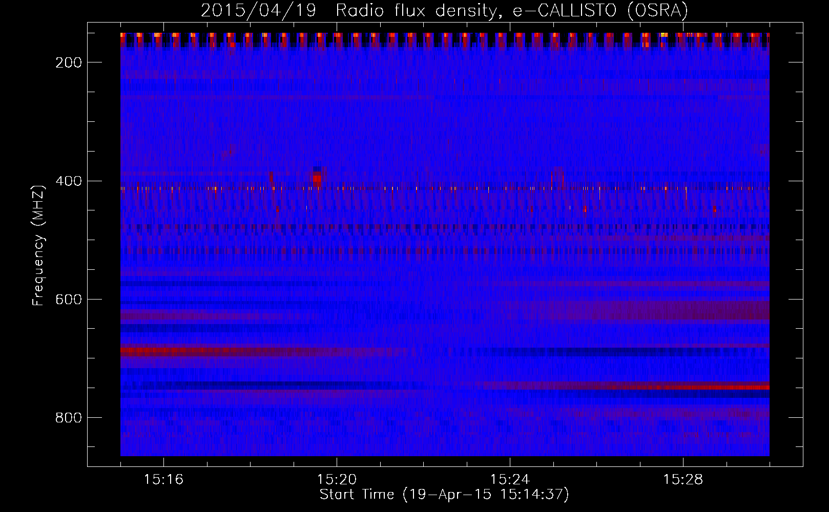This screenshot has width=829, height=512.
Task: Select the 800 frequency tick label
Action: pyautogui.click(x=69, y=418)
